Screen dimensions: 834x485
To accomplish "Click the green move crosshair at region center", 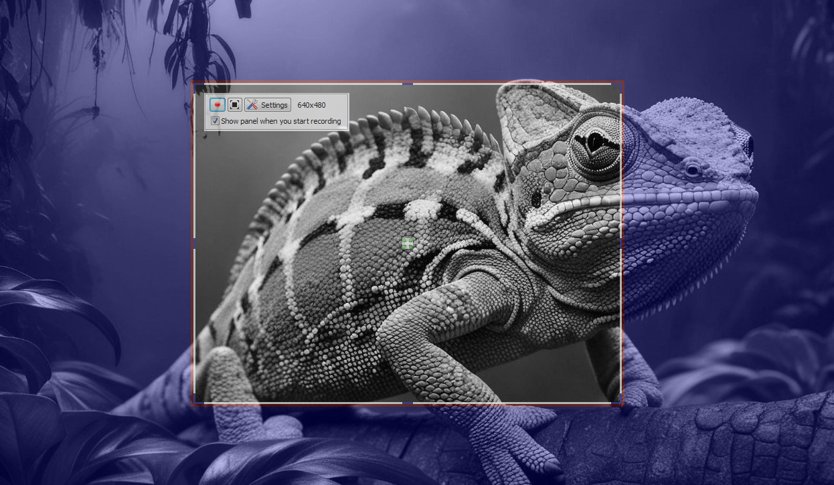I will tap(408, 244).
